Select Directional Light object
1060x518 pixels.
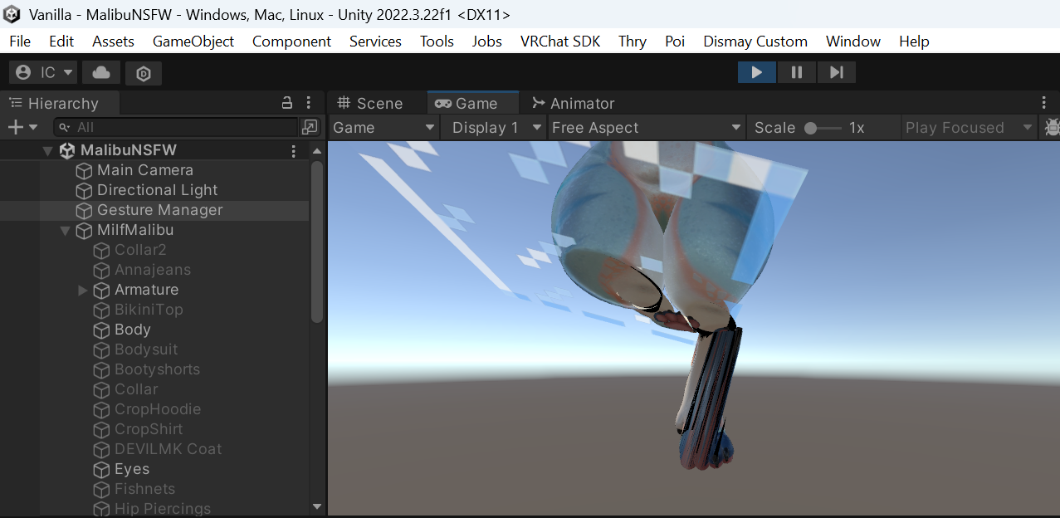pos(158,190)
